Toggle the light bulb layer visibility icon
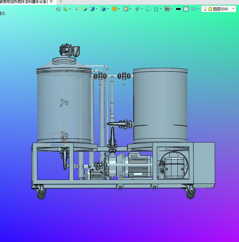Viewport: 239px width, 242px height. pos(205,9)
